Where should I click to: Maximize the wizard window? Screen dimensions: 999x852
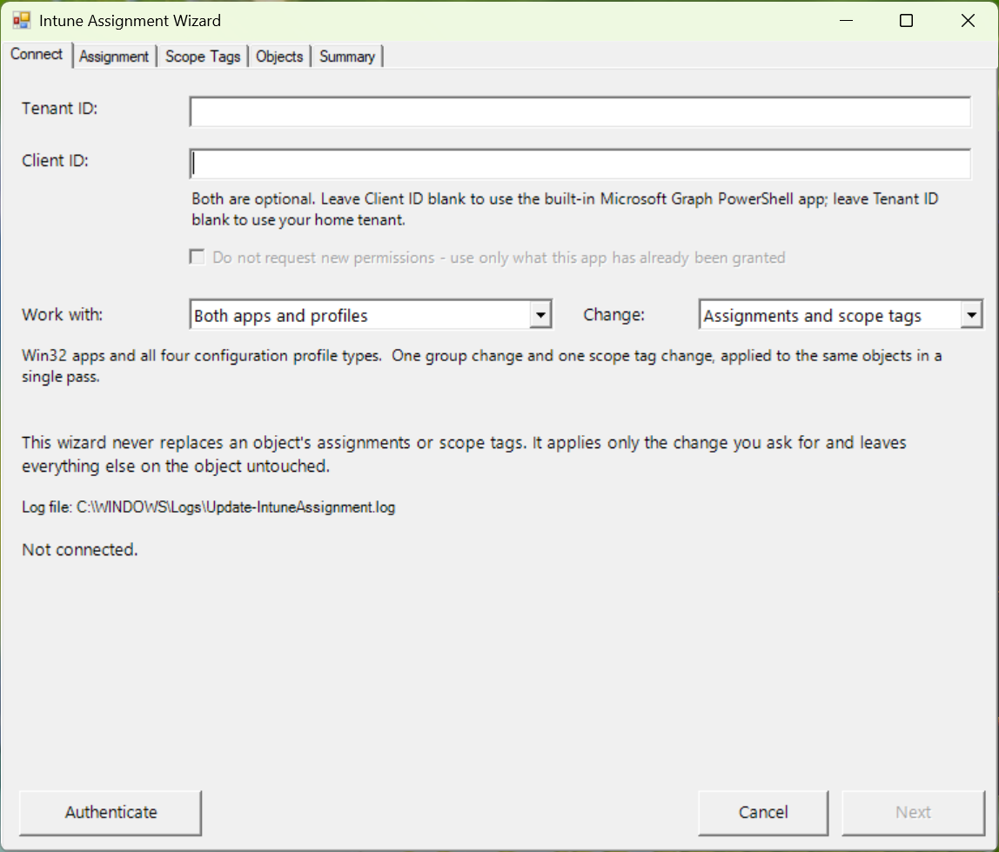coord(906,20)
